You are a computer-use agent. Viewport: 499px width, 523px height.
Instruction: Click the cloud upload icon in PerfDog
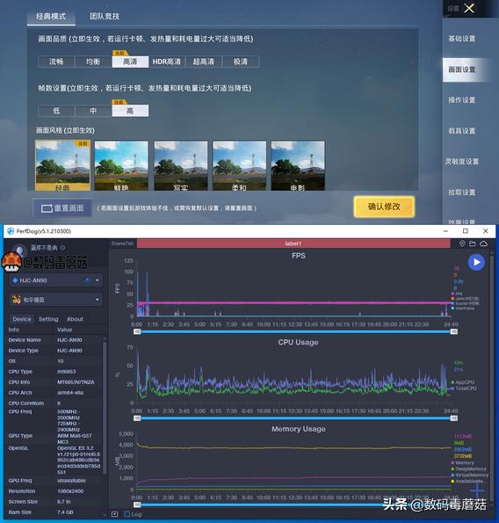(x=484, y=243)
